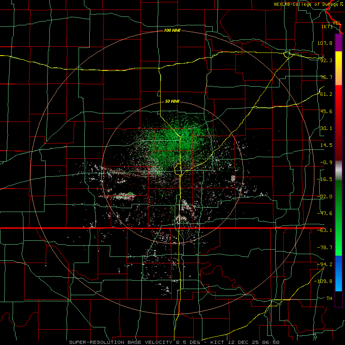This screenshot has height=345, width=345.
Task: Pick the green segment of the velocity scale
Action: tap(338, 218)
